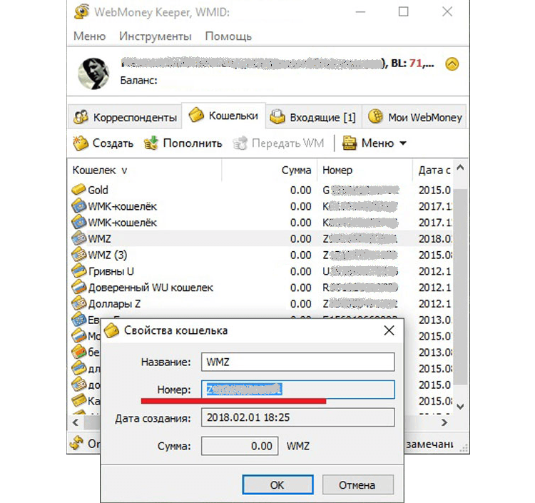Open the Меню menu in menu bar

89,36
